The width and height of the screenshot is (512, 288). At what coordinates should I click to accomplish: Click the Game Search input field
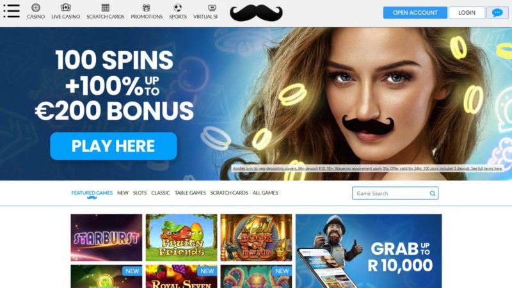click(x=395, y=193)
